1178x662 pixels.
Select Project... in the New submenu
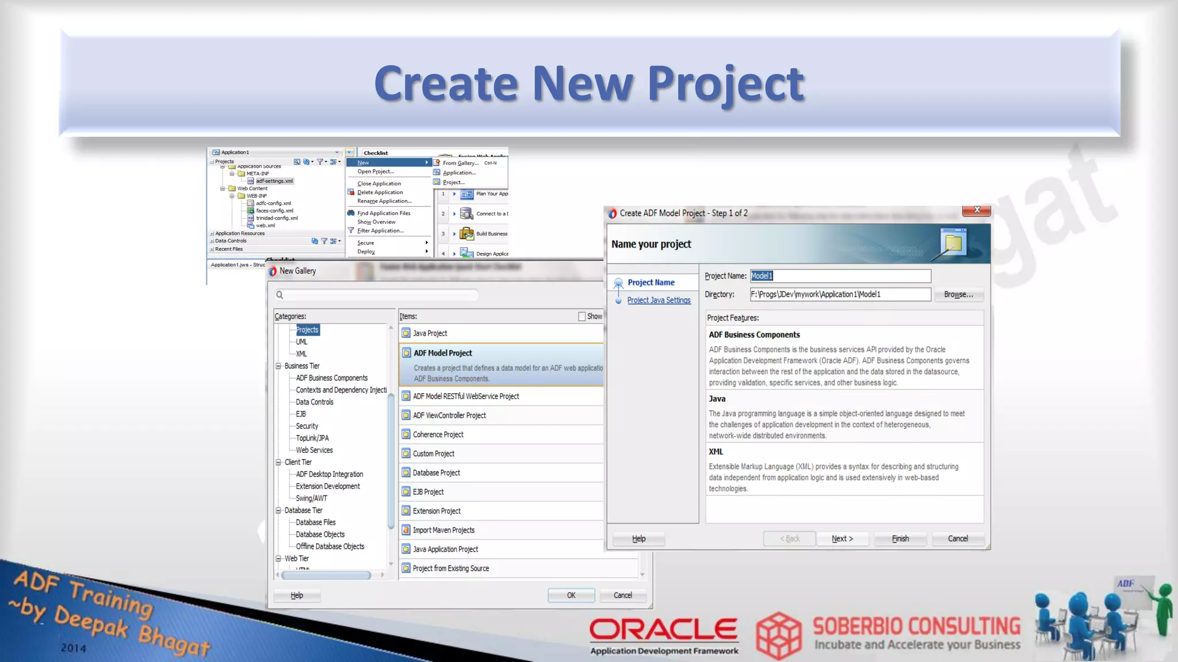[x=453, y=182]
